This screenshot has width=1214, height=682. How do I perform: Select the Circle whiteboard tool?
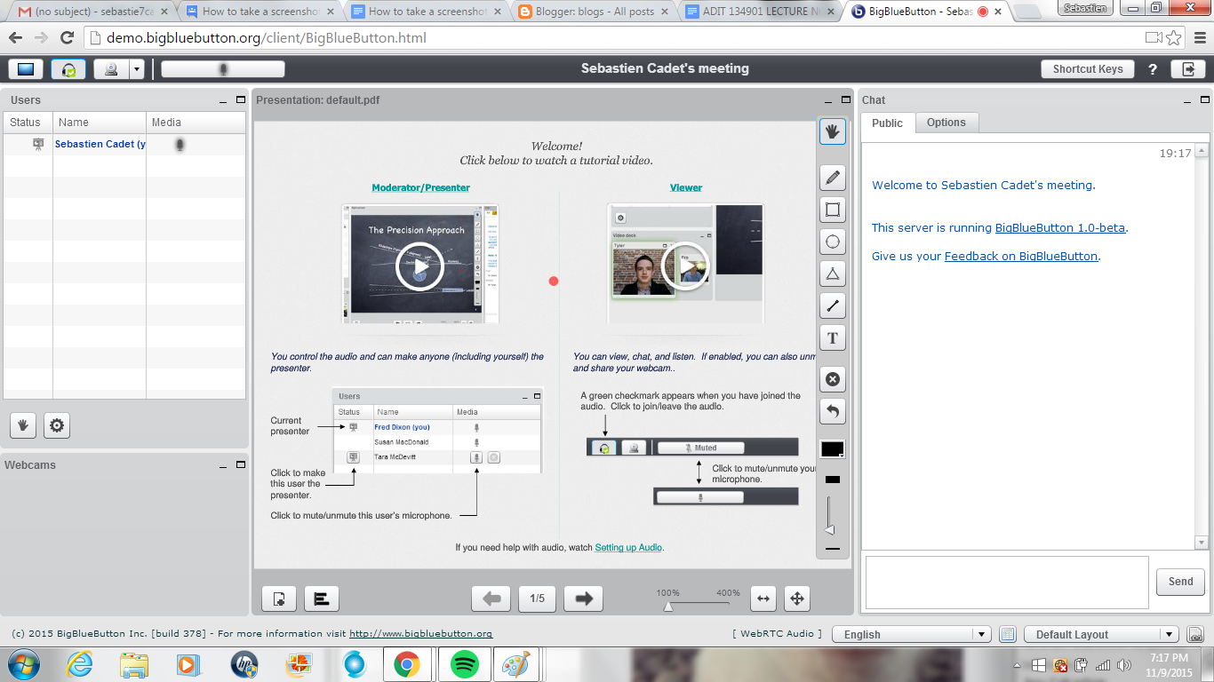832,242
